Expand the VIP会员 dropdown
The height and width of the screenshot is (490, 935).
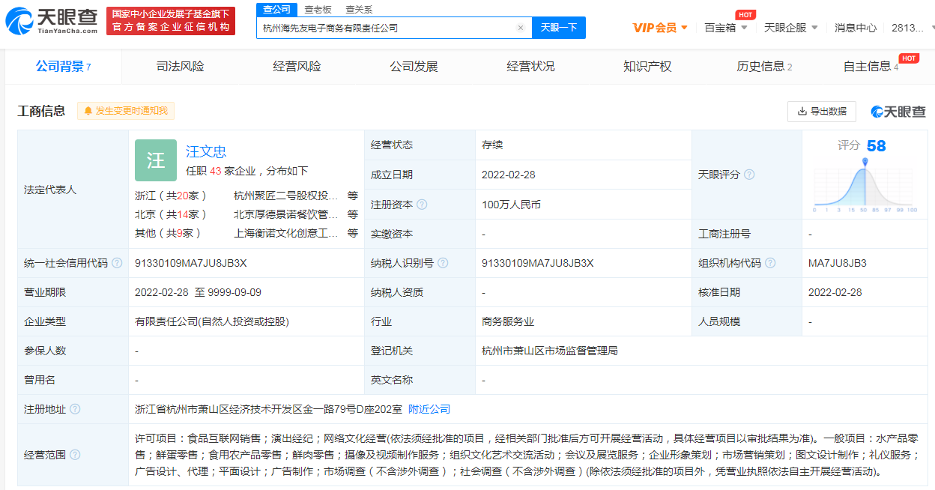pyautogui.click(x=660, y=28)
